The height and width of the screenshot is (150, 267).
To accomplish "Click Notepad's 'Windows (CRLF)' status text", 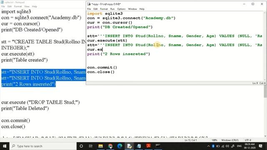I will click(x=230, y=140).
